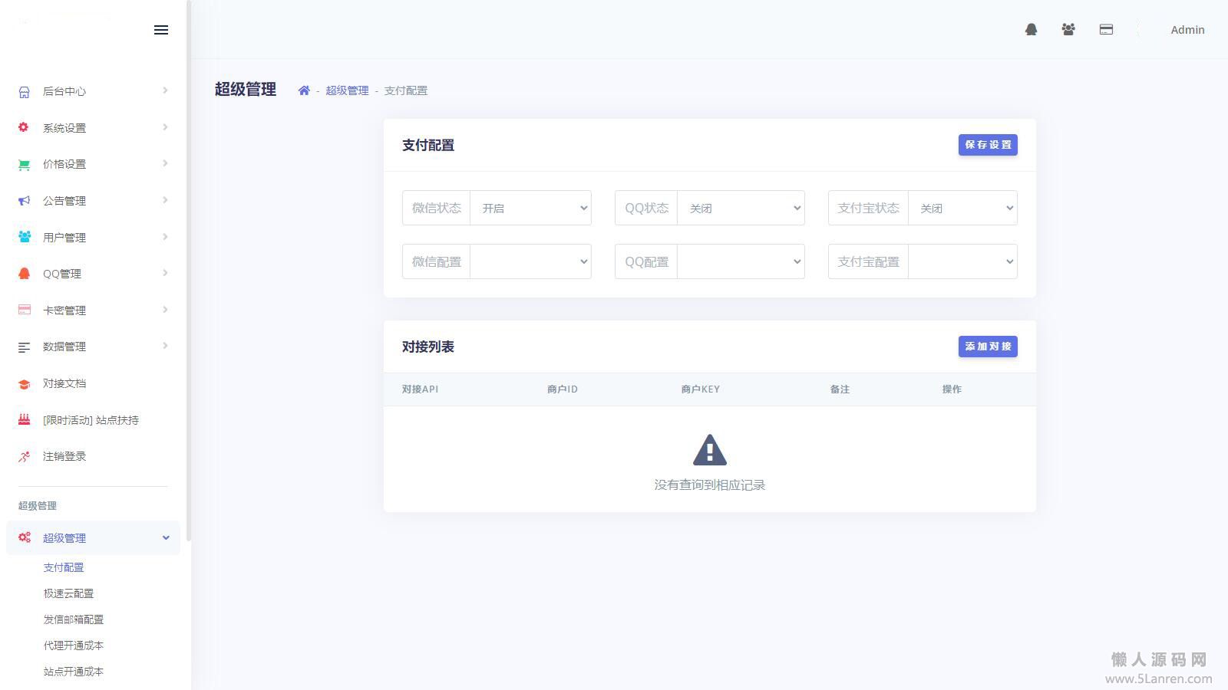Click the 支付配置 card title
The width and height of the screenshot is (1228, 690).
tap(428, 145)
